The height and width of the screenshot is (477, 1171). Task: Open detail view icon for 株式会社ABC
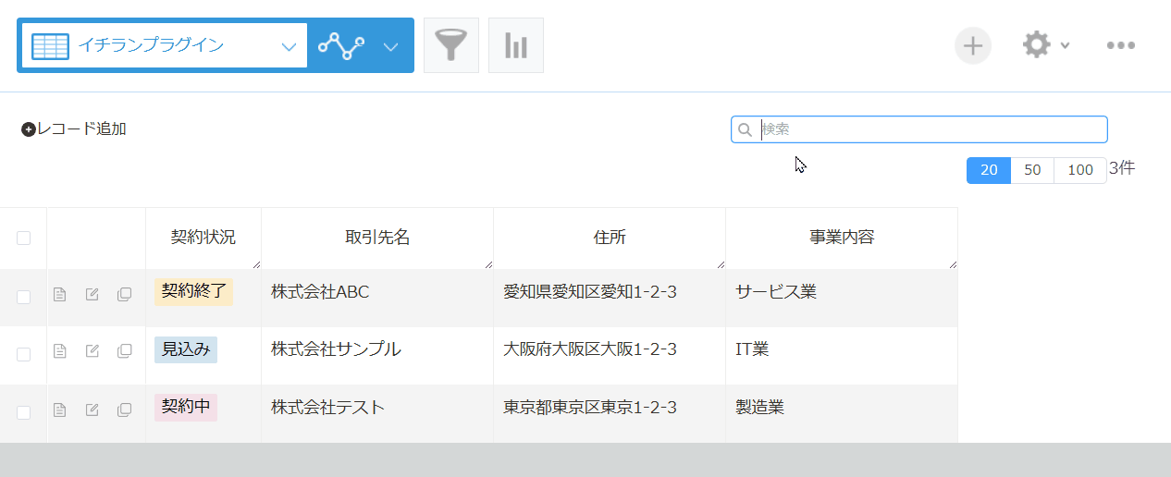[x=60, y=295]
